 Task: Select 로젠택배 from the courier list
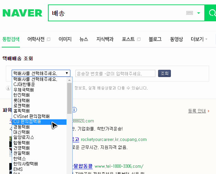(39, 106)
